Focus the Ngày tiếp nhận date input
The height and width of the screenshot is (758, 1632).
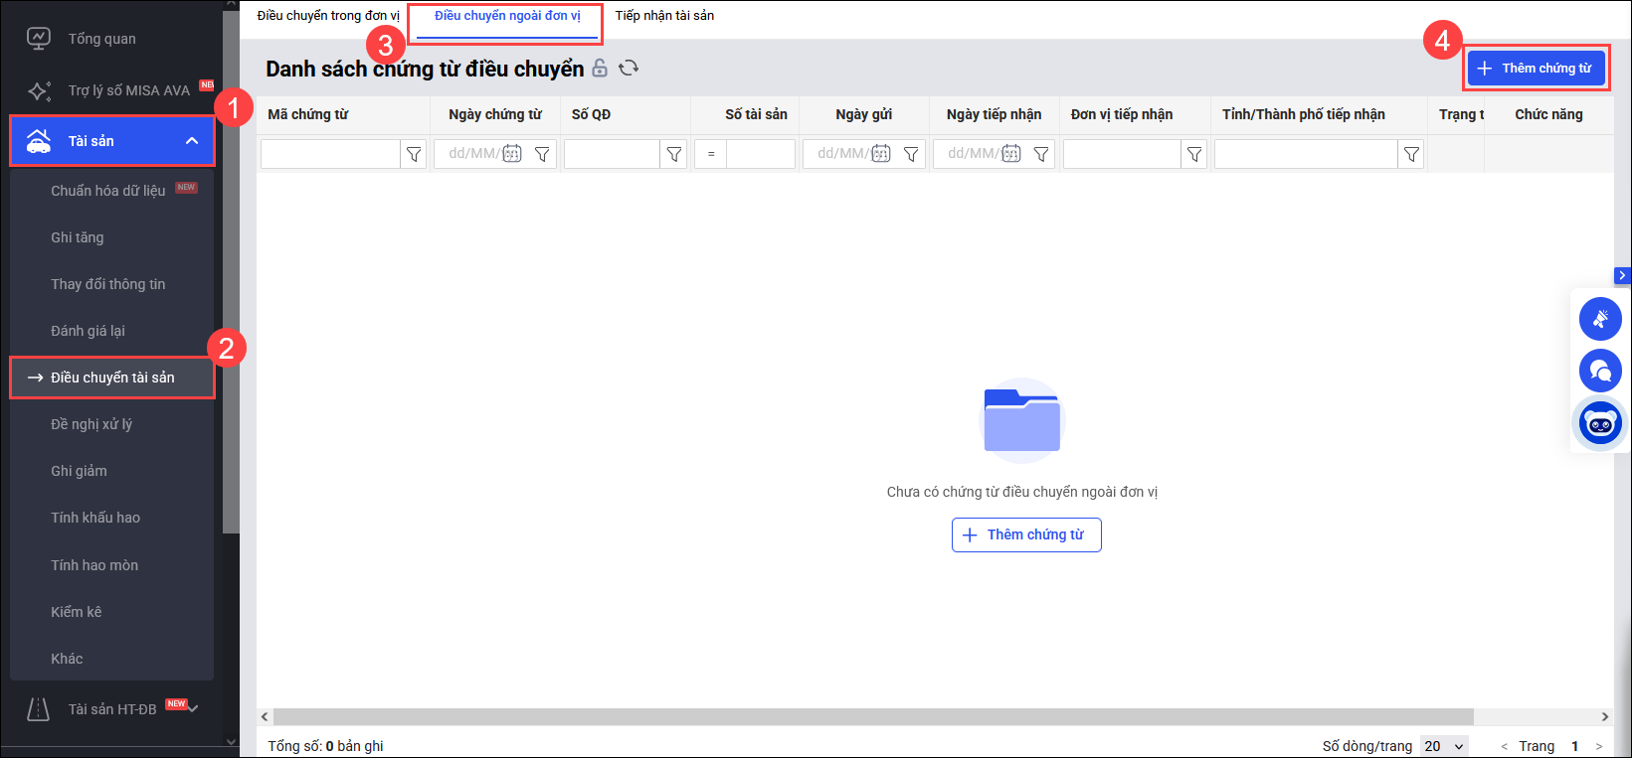click(973, 154)
